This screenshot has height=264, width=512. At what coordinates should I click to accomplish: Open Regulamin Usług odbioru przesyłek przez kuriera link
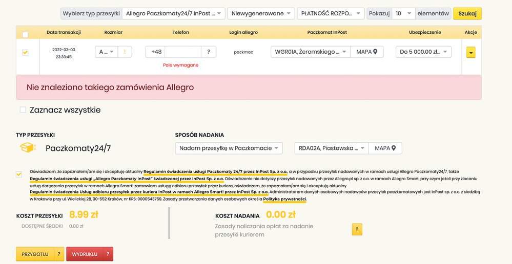[149, 192]
